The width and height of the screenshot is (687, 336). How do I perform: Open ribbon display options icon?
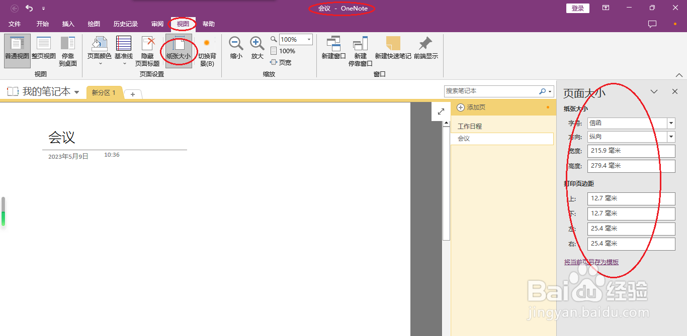[x=606, y=8]
